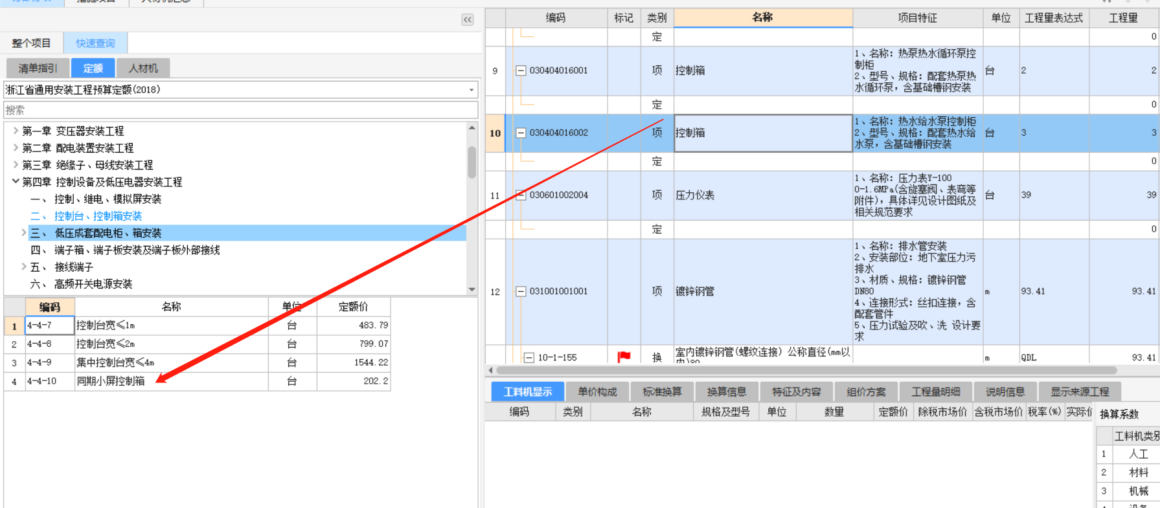
Task: Expand 第一章 变压器安装工程 tree node
Action: [x=16, y=131]
